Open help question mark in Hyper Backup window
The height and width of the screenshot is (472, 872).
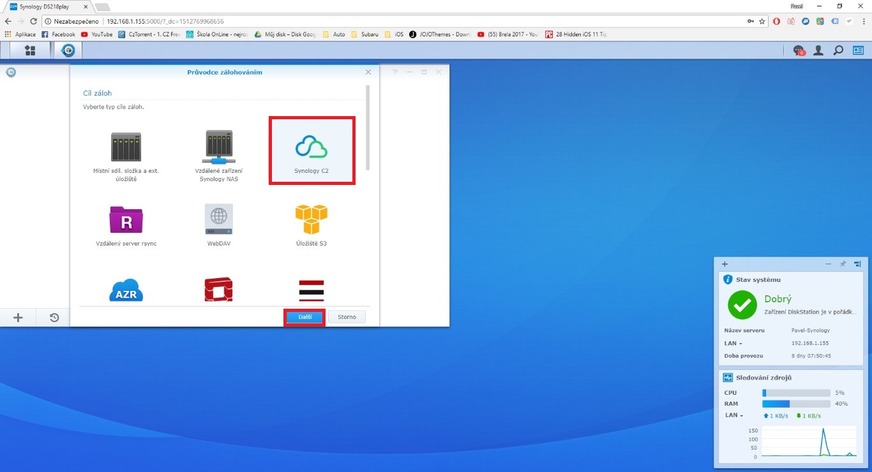(x=395, y=72)
